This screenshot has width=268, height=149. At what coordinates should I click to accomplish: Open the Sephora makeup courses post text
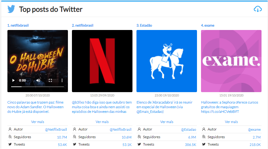230,107
